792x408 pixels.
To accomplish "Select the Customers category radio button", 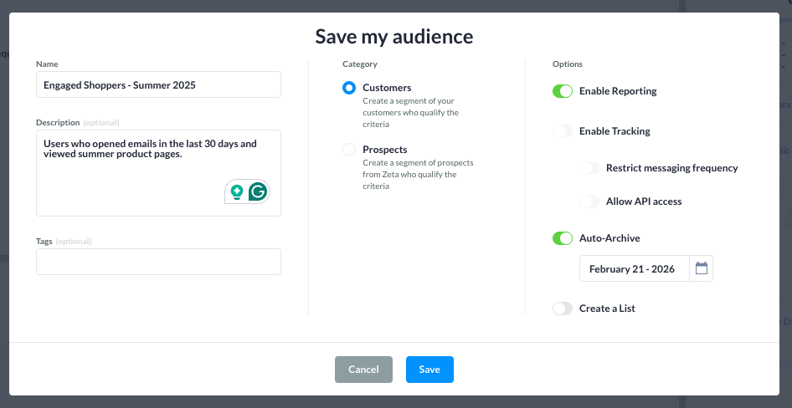I will (349, 88).
